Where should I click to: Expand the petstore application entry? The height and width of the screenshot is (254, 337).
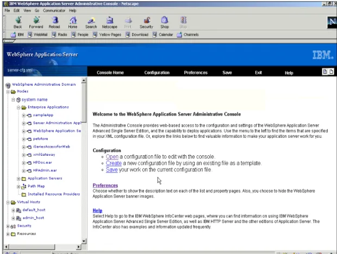(23, 139)
